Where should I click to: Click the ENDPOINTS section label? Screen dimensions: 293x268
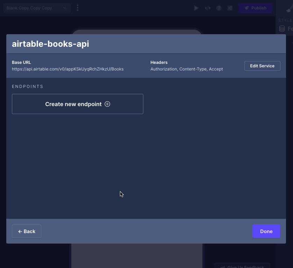click(28, 86)
